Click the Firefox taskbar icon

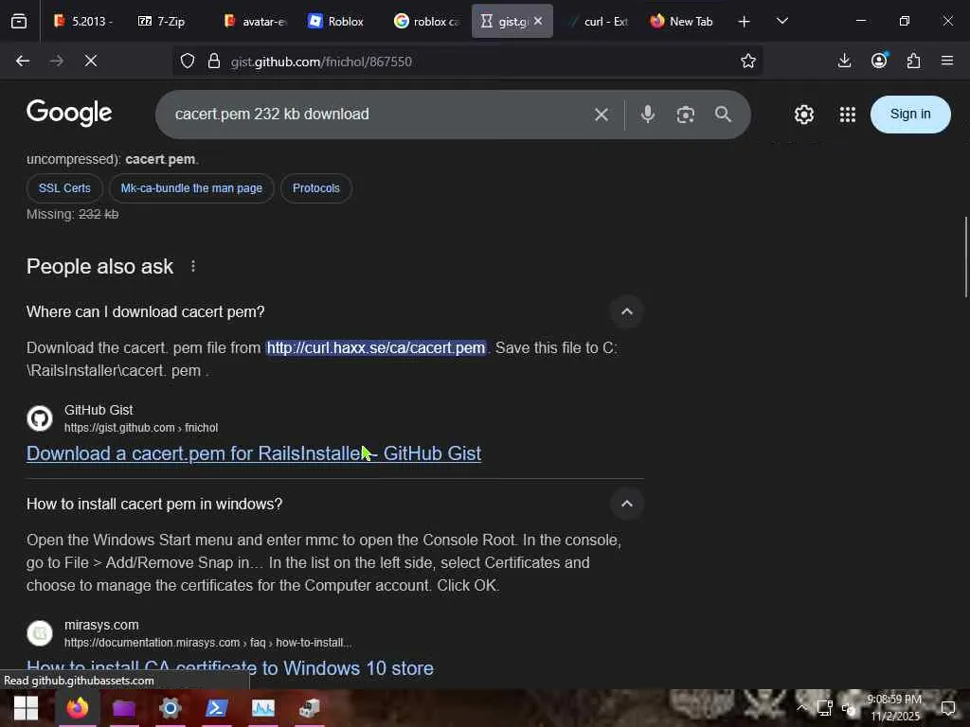[x=78, y=708]
